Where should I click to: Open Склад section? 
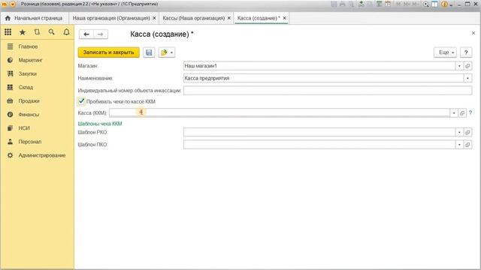click(x=37, y=87)
